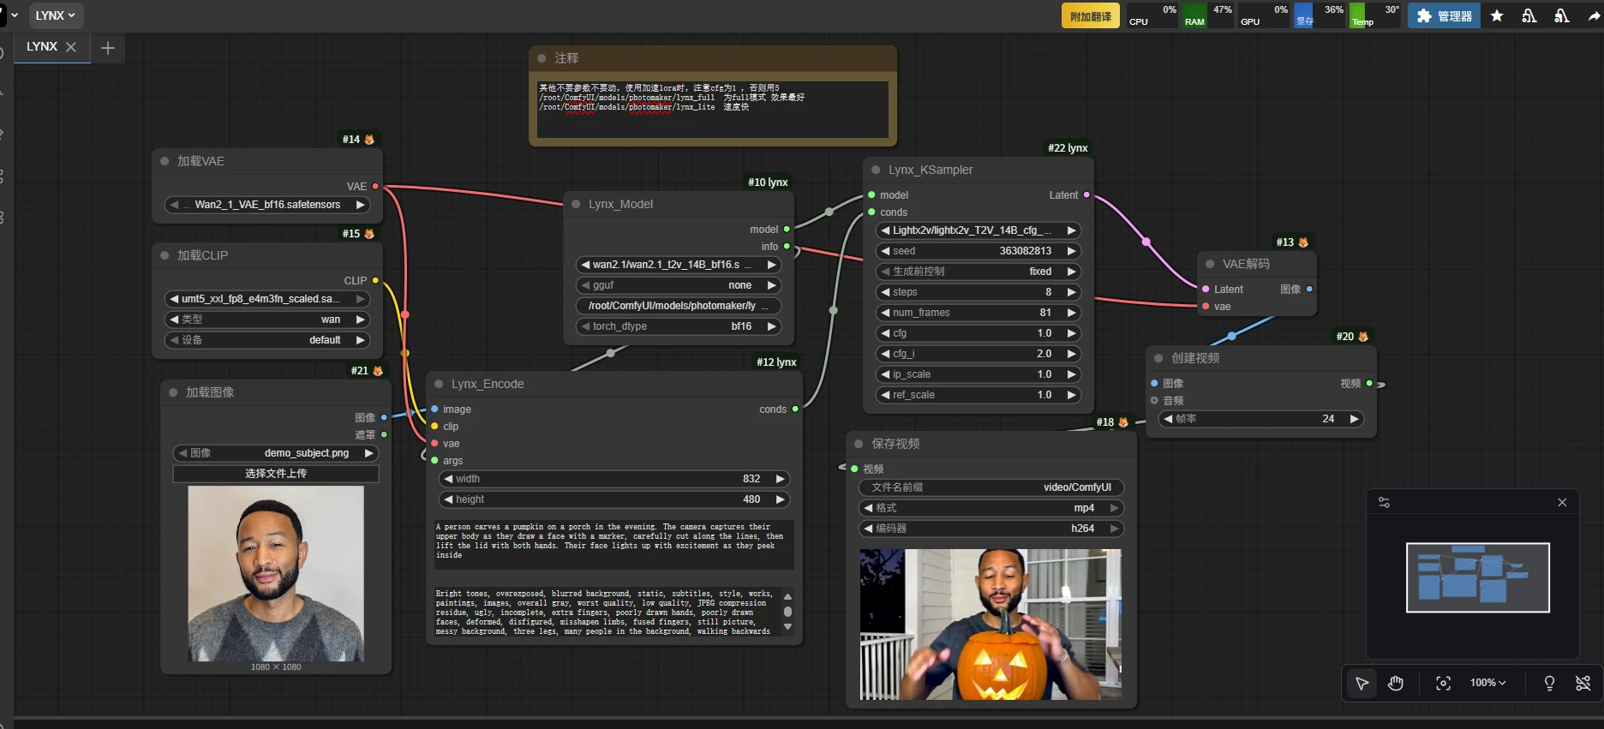
Task: Click the seed value field
Action: [x=979, y=251]
